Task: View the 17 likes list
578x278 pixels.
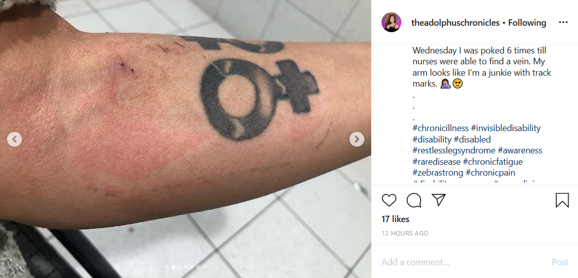Action: pos(395,219)
